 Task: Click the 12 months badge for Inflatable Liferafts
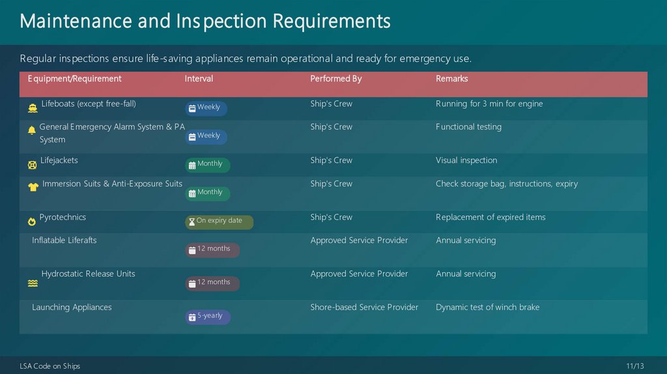coord(212,250)
